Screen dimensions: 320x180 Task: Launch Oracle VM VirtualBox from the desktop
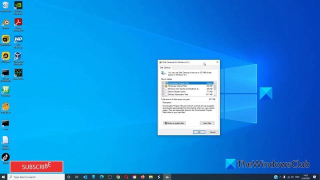point(18,58)
